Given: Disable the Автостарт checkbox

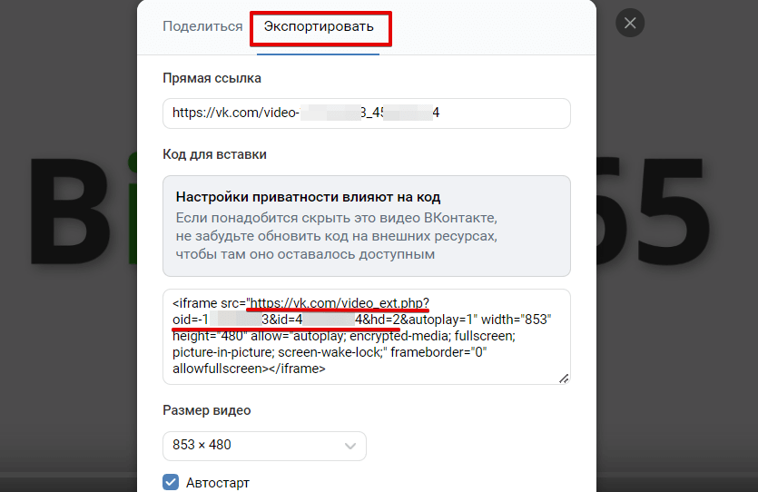Looking at the screenshot, I should (170, 483).
